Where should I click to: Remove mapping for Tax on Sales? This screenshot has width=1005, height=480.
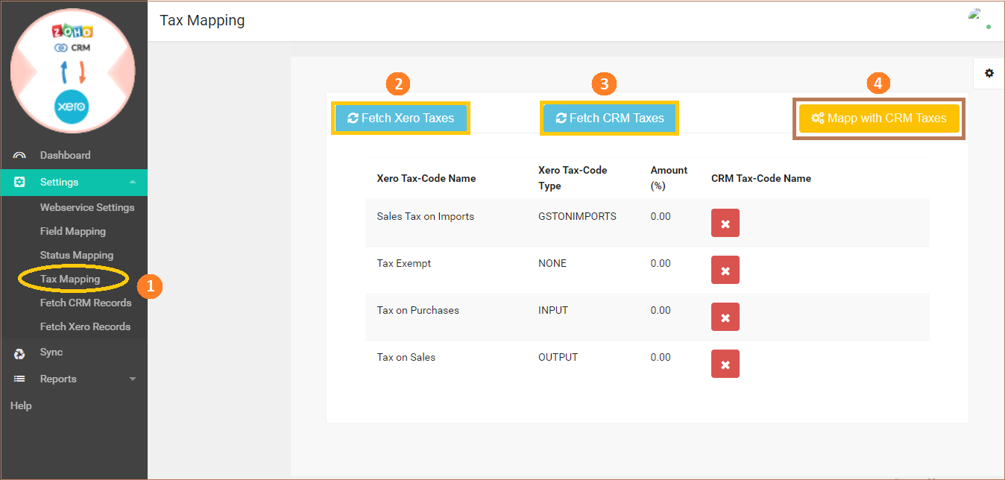point(725,364)
